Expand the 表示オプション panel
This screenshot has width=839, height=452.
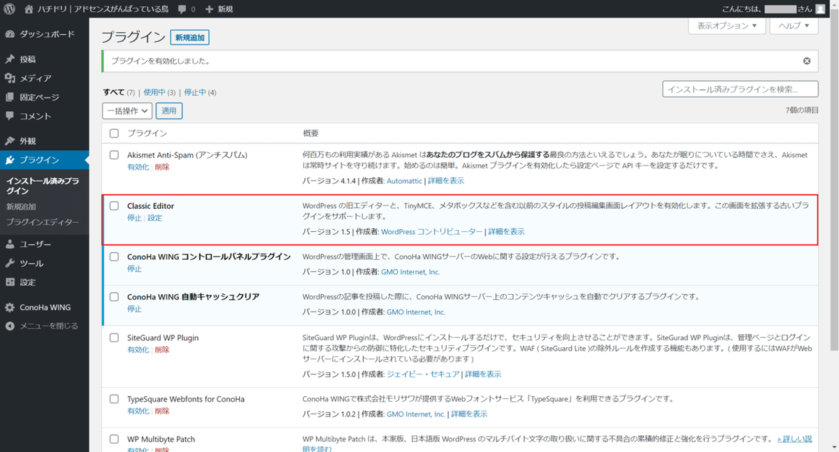pyautogui.click(x=727, y=26)
